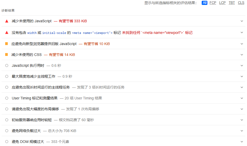Expand the 避免 DOM 规模过大 chevron
The image size is (247, 146).
click(x=242, y=142)
